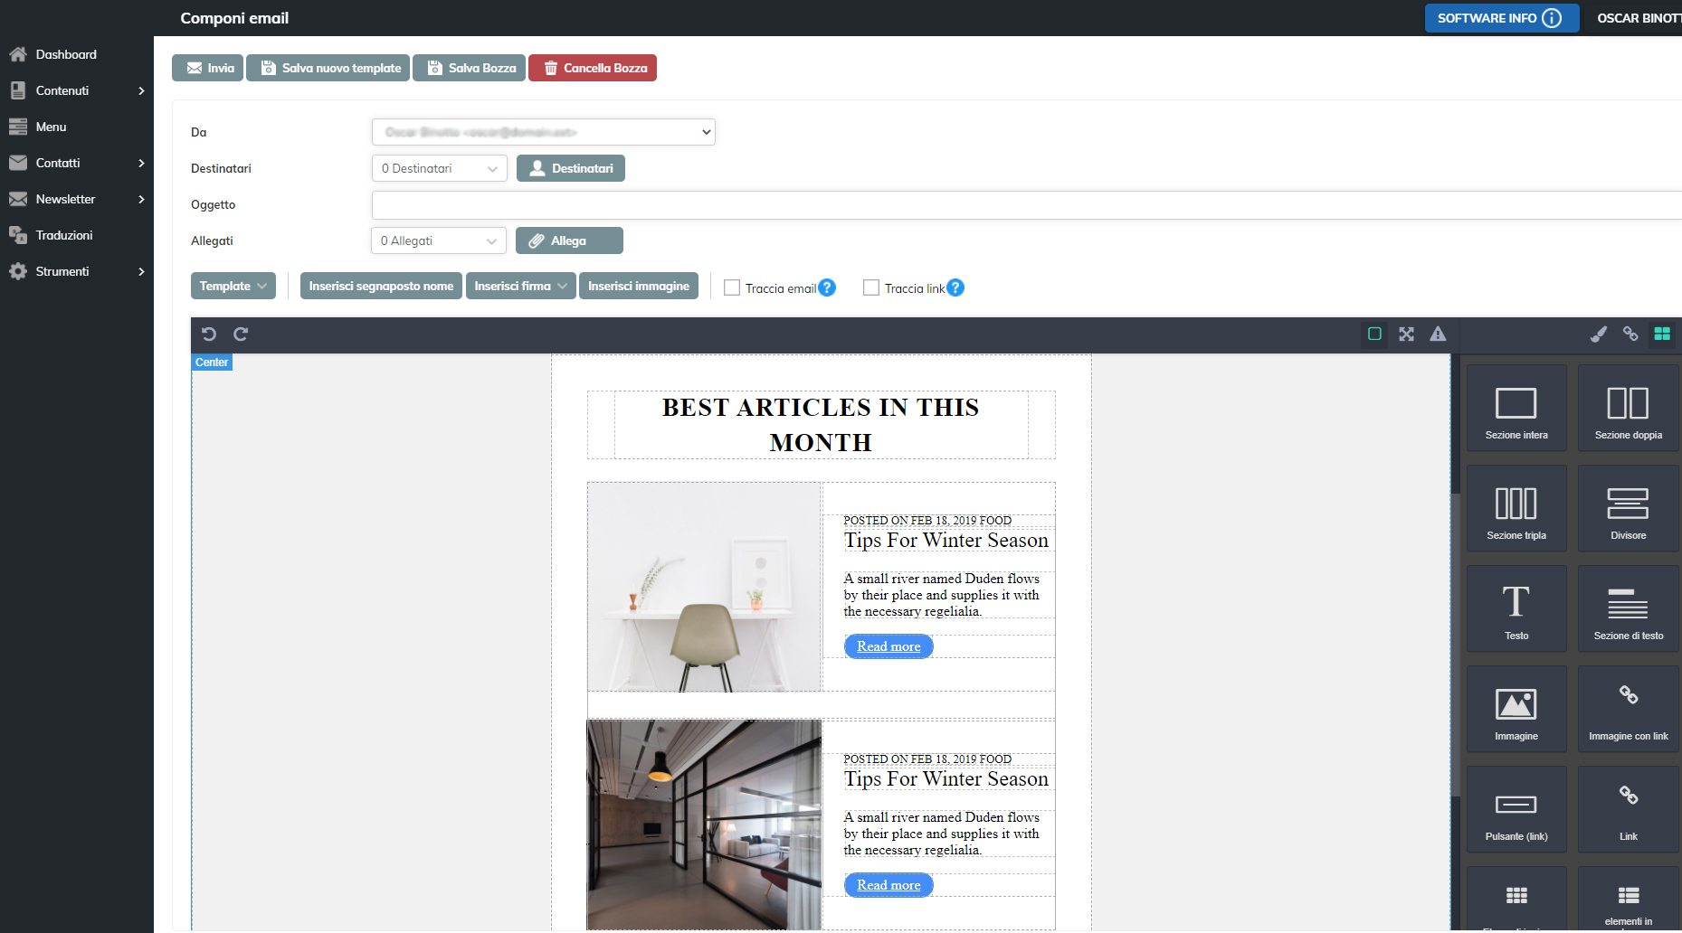Show the blocks panel grid icon

tap(1662, 334)
